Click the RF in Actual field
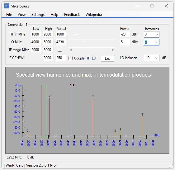Image resolution: width=175 pixels, height=170 pixels. 61,34
